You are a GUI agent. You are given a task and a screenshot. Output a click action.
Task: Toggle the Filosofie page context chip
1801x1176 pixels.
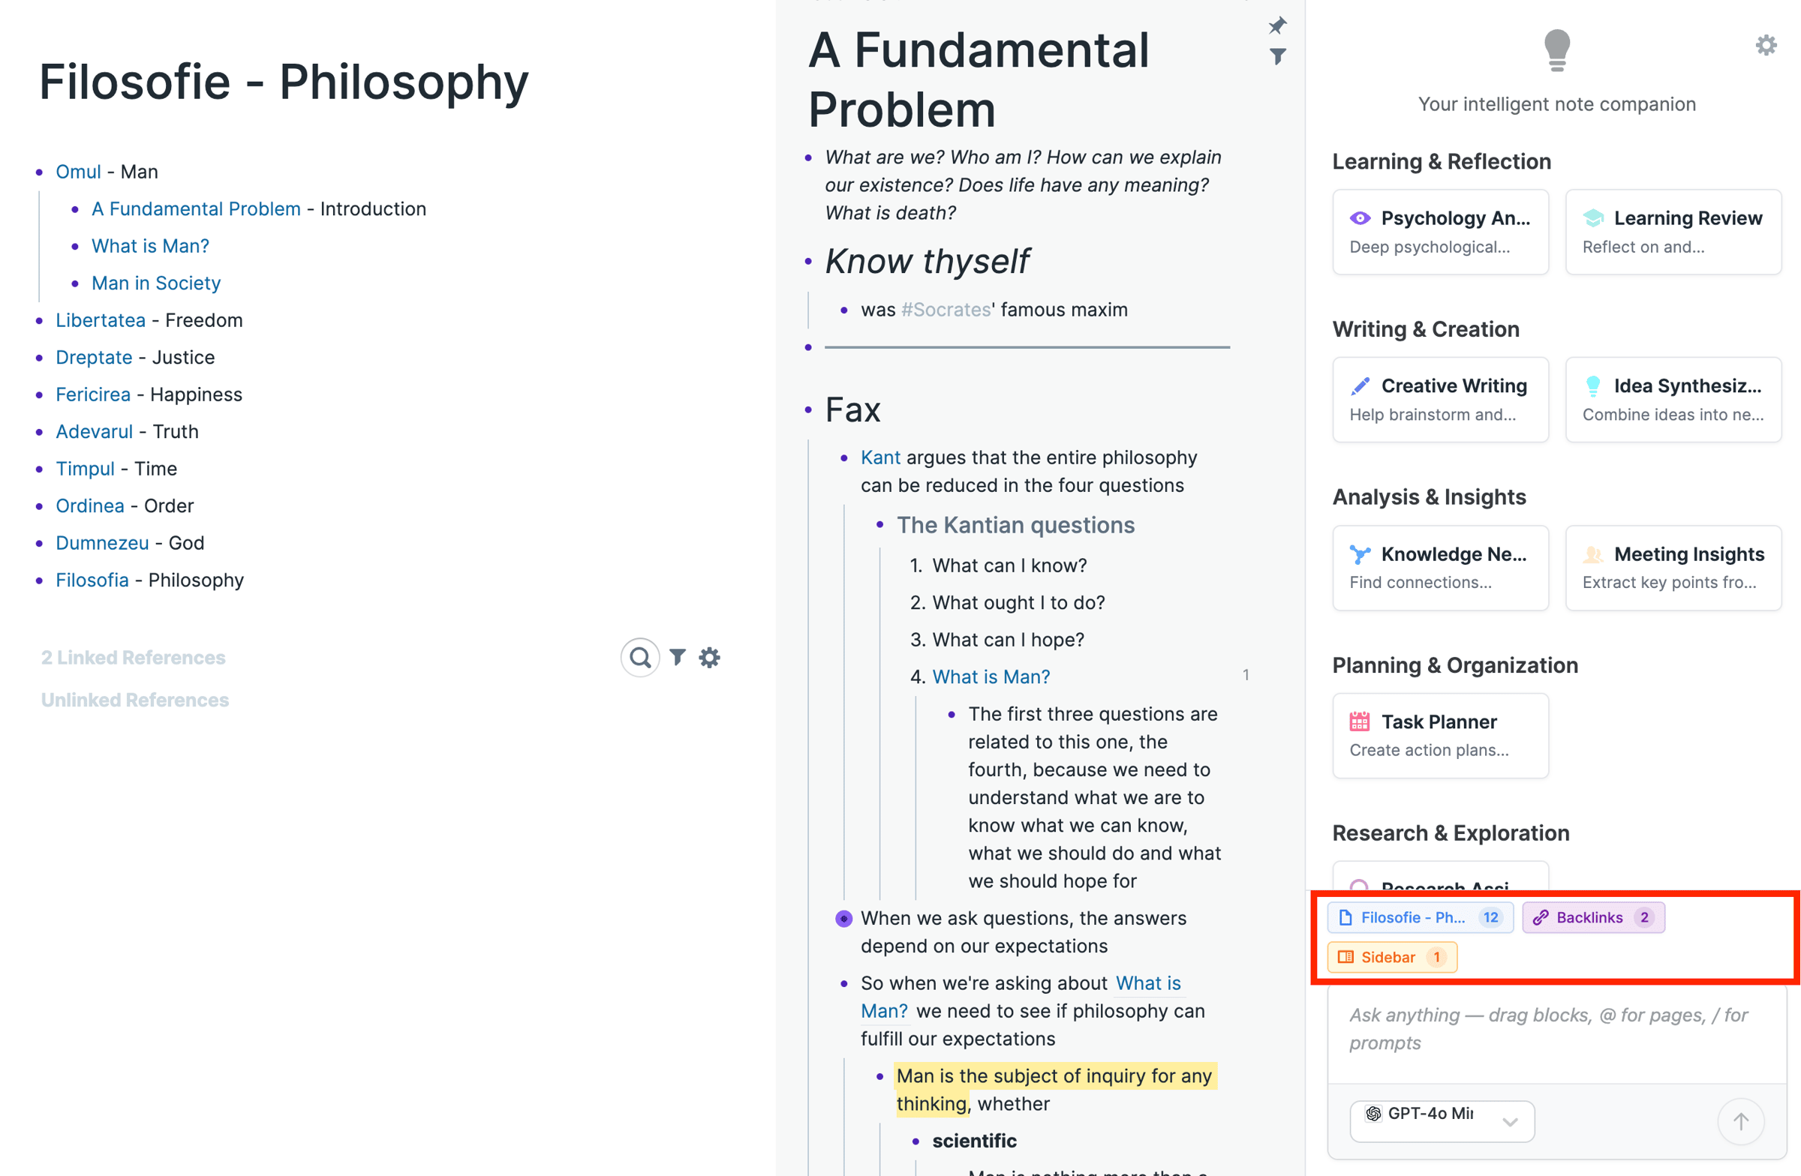pyautogui.click(x=1419, y=917)
